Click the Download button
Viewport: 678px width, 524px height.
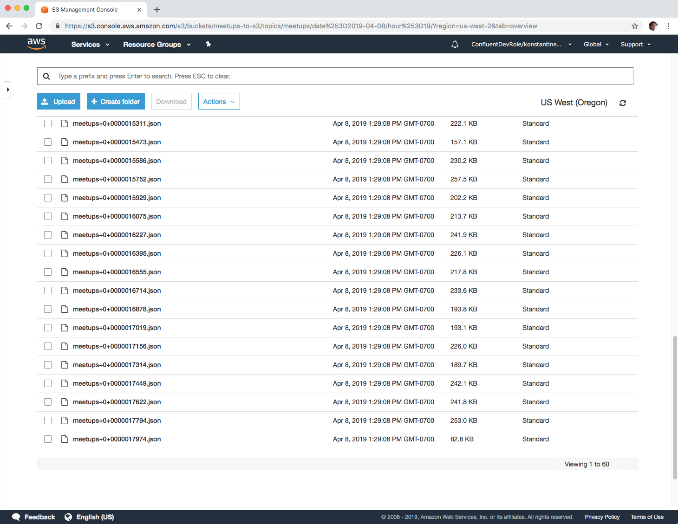(x=171, y=102)
